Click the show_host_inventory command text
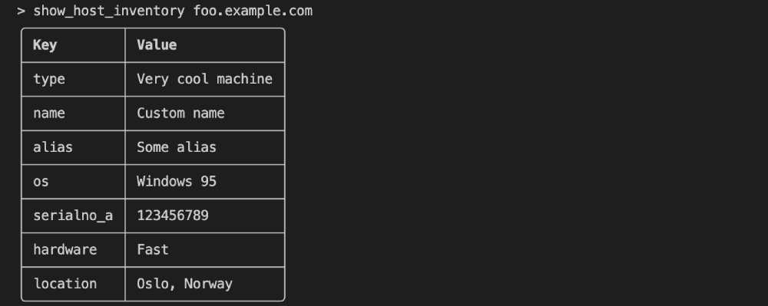768x306 pixels. (109, 11)
